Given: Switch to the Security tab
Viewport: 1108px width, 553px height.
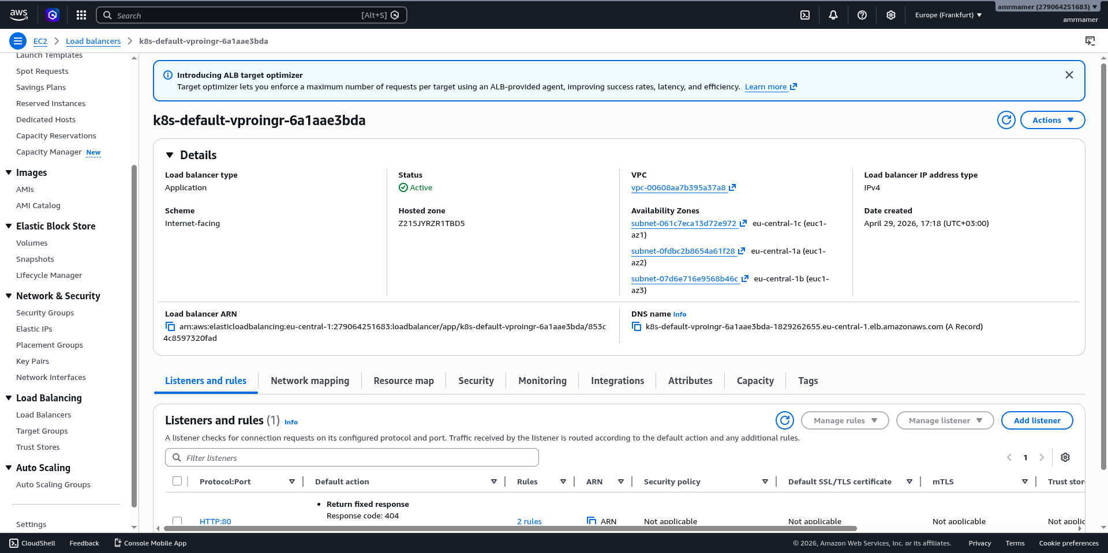Looking at the screenshot, I should coord(476,381).
